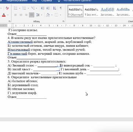This screenshot has width=133, height=132.
Task: Click question '4. В каком ряду все имена...'
Action: [x=51, y=38]
